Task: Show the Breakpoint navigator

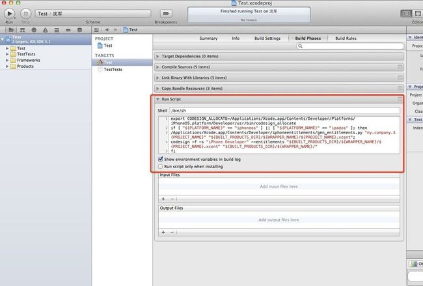Action: [68, 30]
